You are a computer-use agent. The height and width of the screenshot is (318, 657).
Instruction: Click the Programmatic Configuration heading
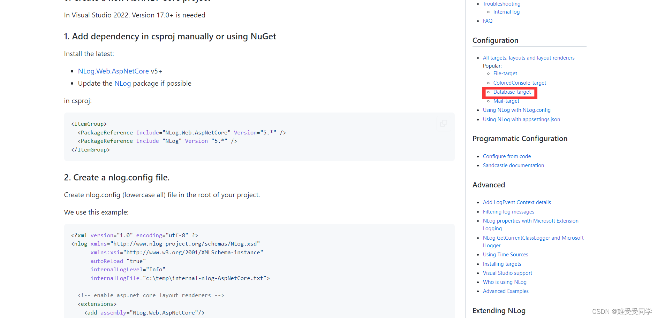pyautogui.click(x=520, y=139)
